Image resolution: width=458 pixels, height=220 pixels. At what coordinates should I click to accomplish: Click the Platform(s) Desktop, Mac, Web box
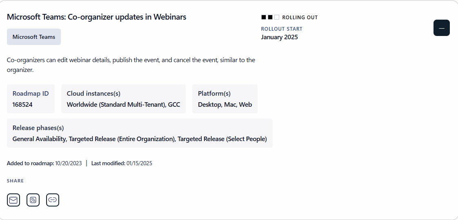[225, 99]
